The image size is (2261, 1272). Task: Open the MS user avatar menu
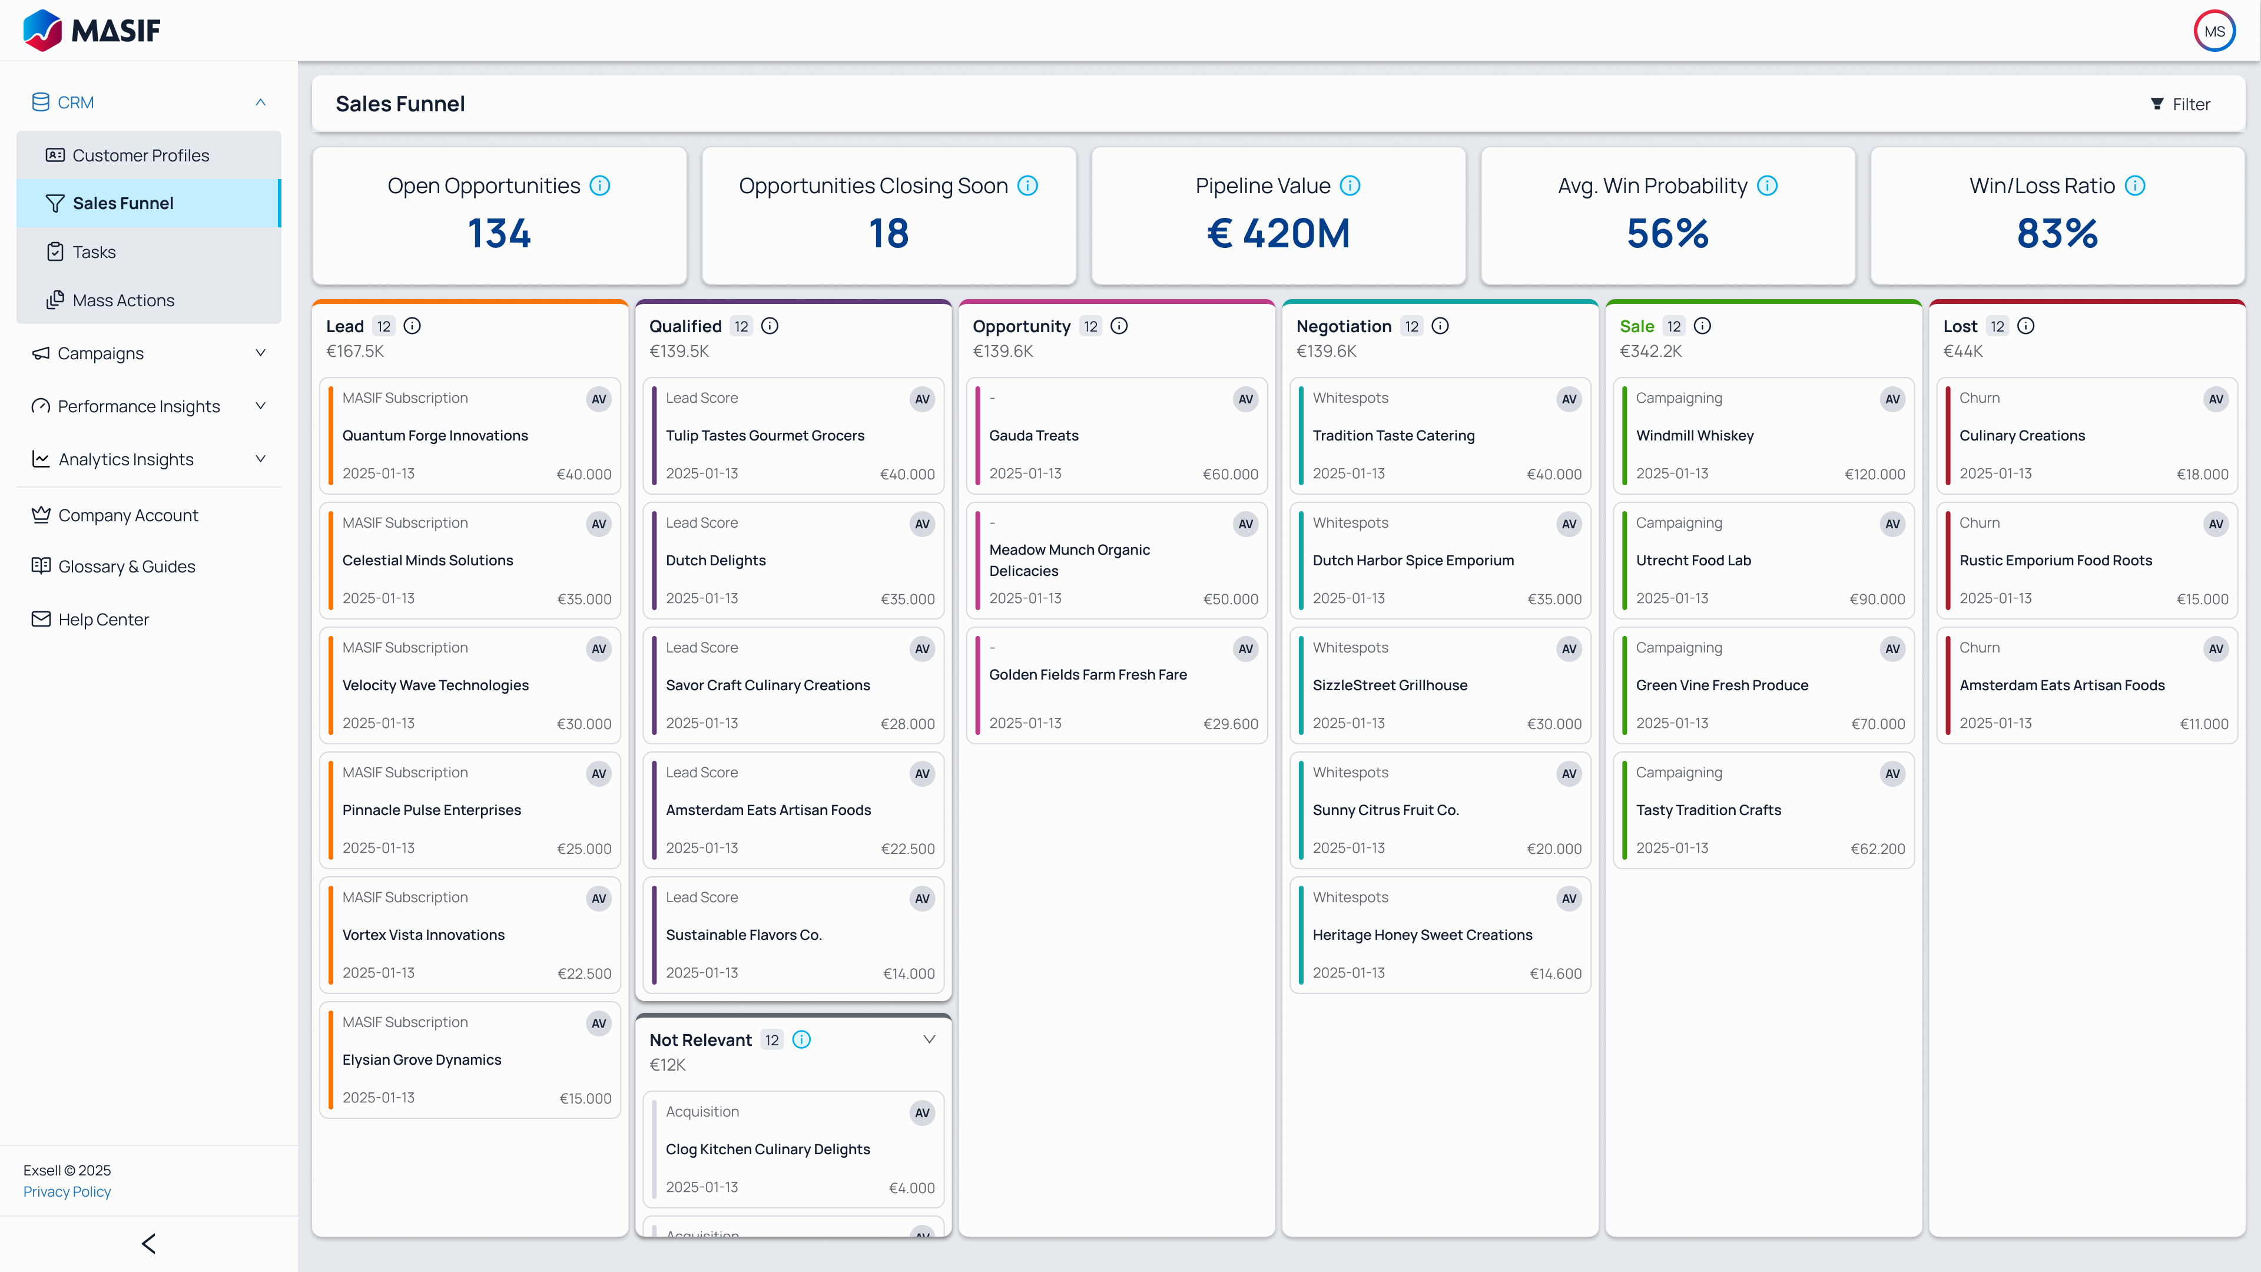[2214, 32]
